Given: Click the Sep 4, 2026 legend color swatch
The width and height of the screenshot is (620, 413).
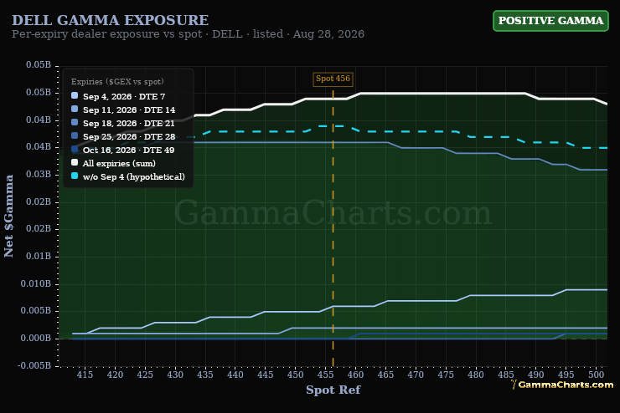Looking at the screenshot, I should tap(75, 95).
